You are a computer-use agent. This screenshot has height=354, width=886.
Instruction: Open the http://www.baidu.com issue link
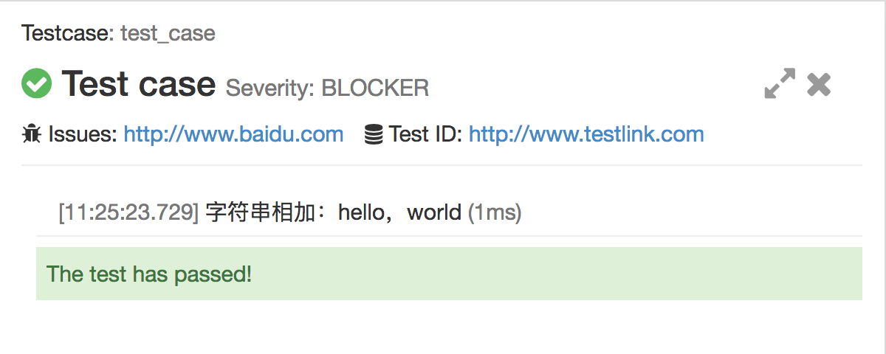coord(233,134)
